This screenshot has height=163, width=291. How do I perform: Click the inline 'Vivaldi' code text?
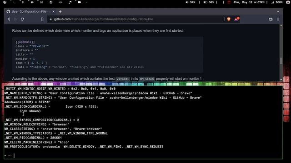click(122, 79)
